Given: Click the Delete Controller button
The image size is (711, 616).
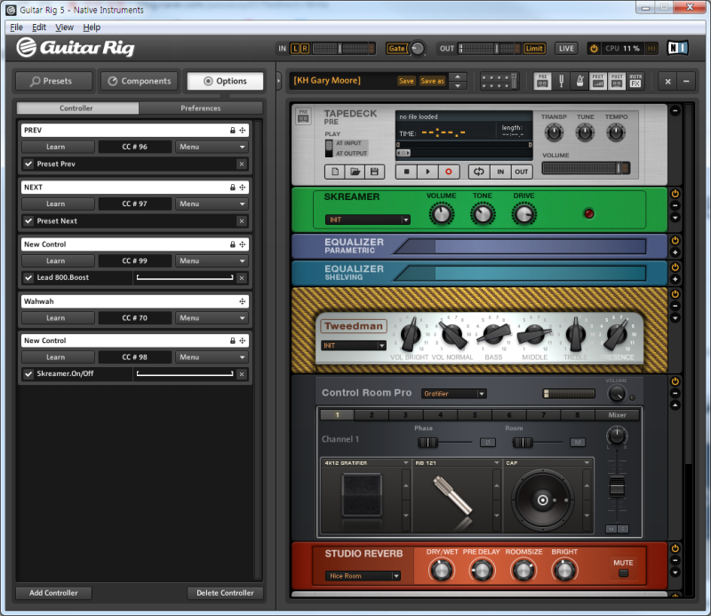Looking at the screenshot, I should pos(225,593).
